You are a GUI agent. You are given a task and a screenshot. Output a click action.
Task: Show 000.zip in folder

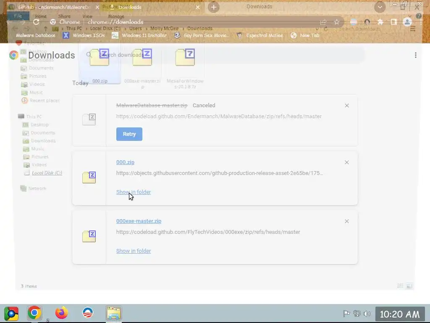tap(134, 192)
